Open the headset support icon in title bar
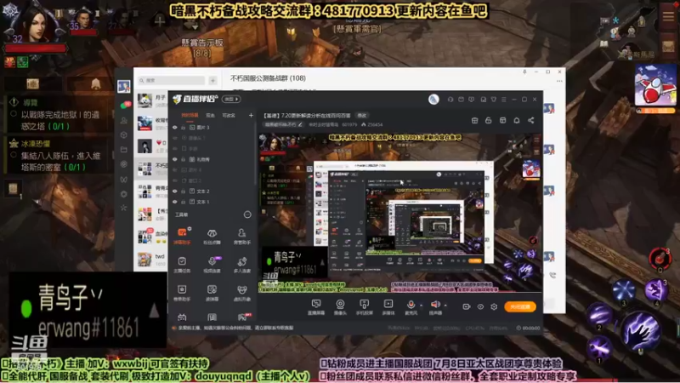The height and width of the screenshot is (383, 680). click(x=450, y=100)
